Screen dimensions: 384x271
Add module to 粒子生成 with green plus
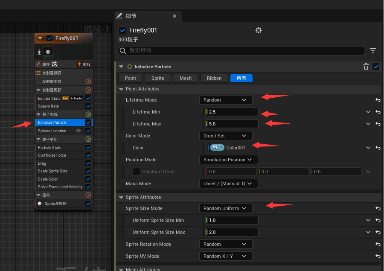point(88,114)
